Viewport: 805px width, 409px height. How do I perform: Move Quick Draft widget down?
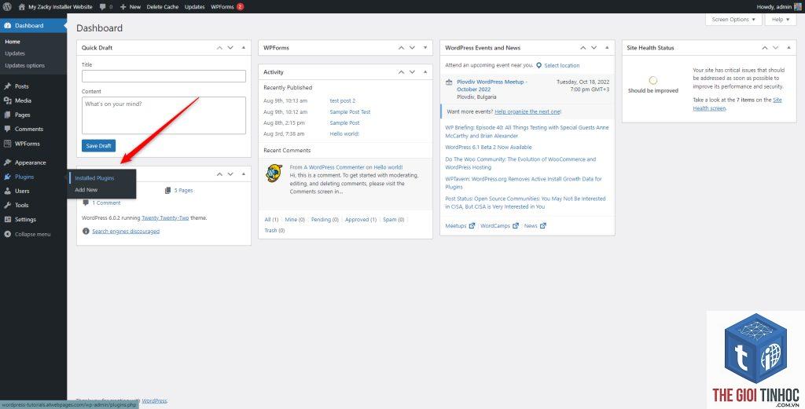230,48
